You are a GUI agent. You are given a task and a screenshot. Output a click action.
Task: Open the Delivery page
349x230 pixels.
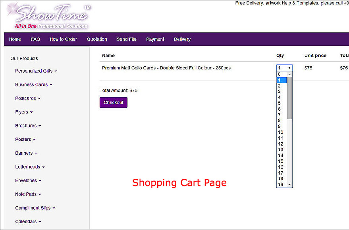[182, 39]
